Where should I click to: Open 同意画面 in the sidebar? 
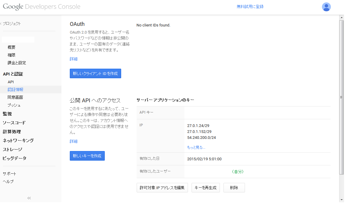(15, 97)
